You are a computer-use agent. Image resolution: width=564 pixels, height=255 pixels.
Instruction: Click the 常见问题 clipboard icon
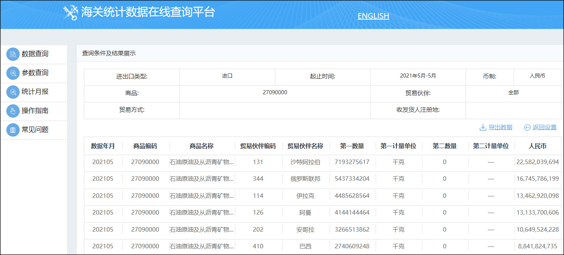tap(13, 130)
